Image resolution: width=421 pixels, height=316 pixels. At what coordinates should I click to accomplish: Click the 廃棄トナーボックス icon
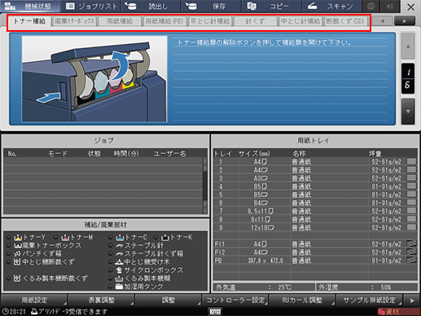click(x=18, y=246)
